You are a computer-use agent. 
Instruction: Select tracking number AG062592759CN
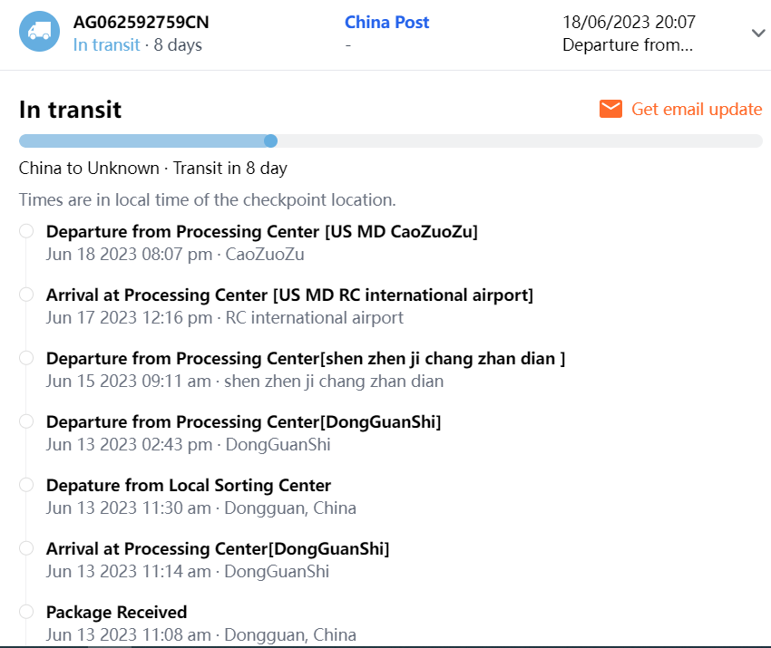click(x=141, y=22)
